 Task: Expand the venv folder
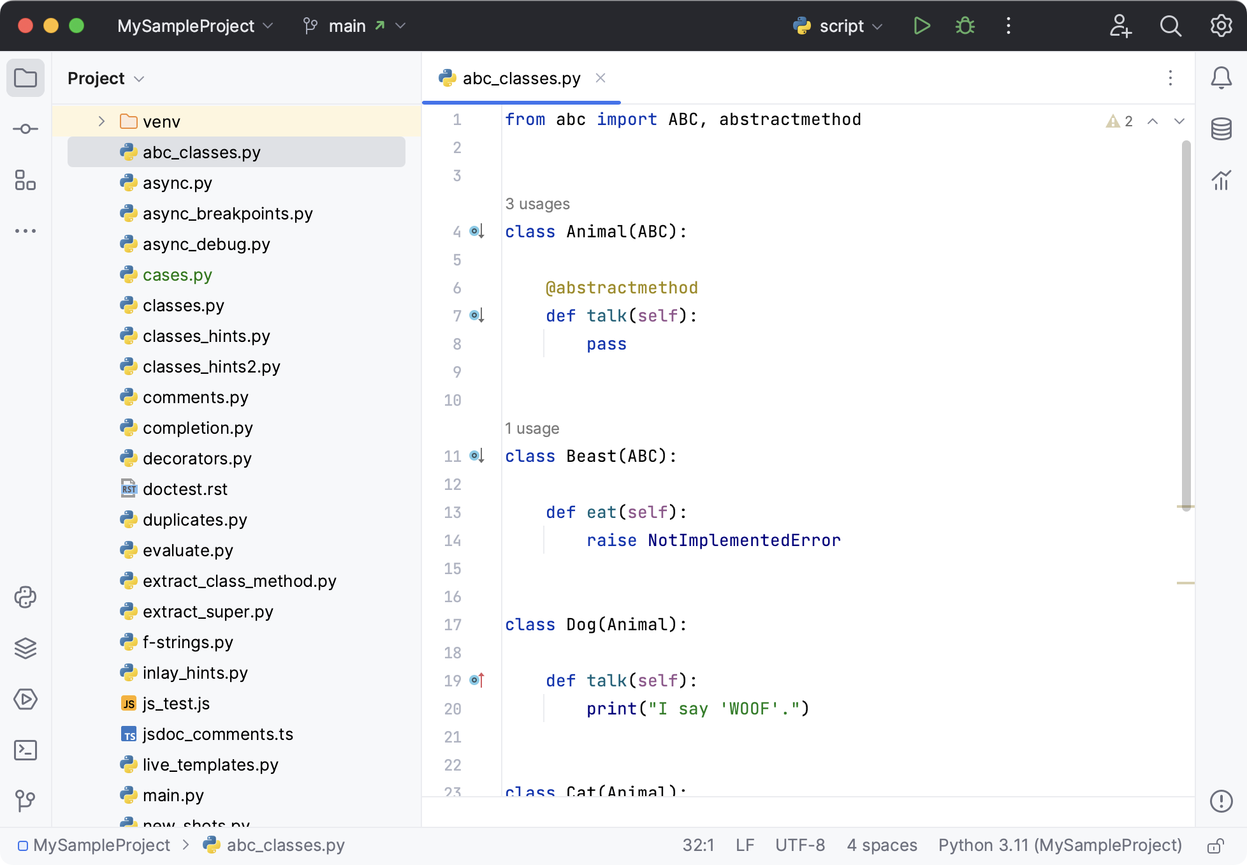[x=101, y=121]
